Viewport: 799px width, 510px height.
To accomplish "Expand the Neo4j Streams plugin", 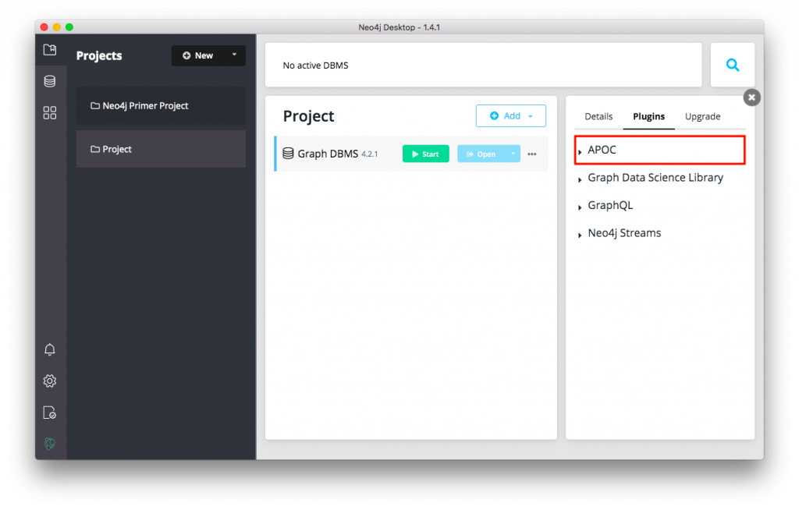I will pos(623,233).
